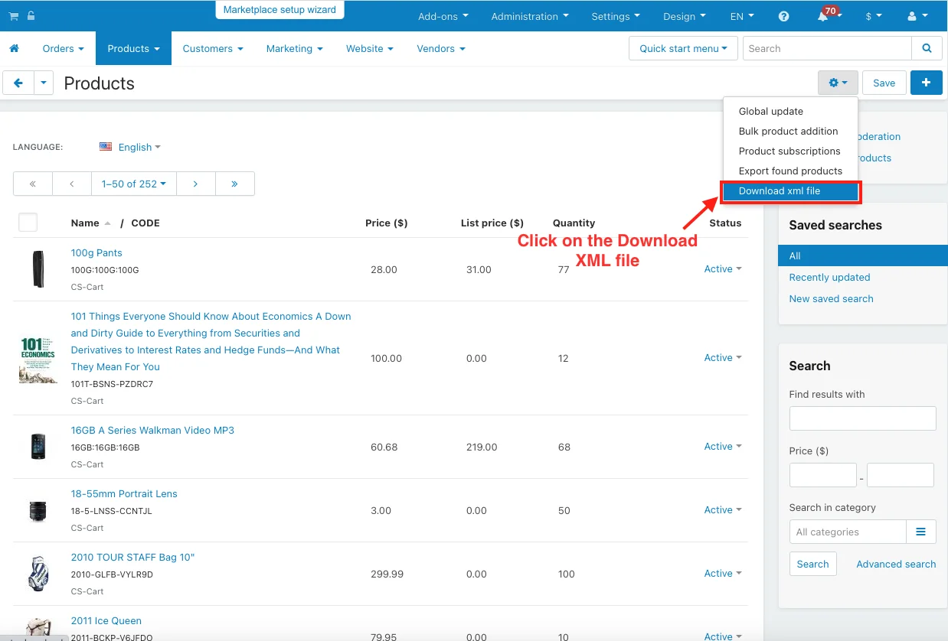The width and height of the screenshot is (948, 641).
Task: Select the All saved search
Action: (x=862, y=255)
